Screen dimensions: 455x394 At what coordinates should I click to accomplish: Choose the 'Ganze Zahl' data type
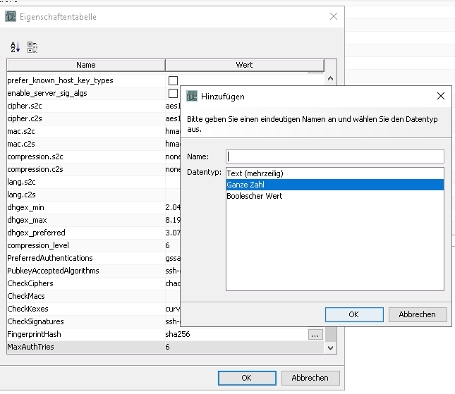[x=244, y=185]
